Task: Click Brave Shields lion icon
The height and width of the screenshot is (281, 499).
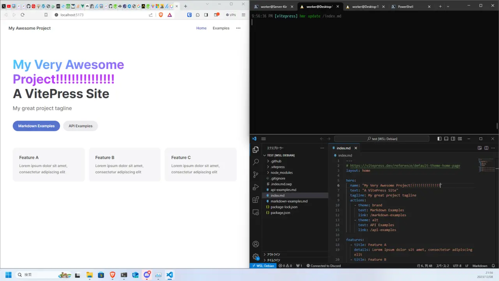Action: click(x=161, y=15)
